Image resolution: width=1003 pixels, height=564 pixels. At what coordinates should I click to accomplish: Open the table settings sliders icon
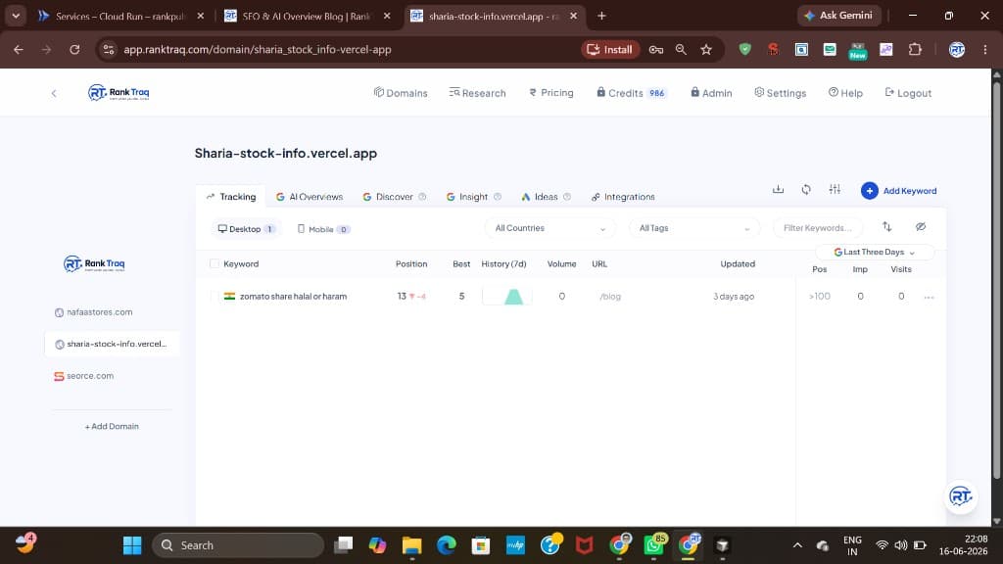point(835,189)
